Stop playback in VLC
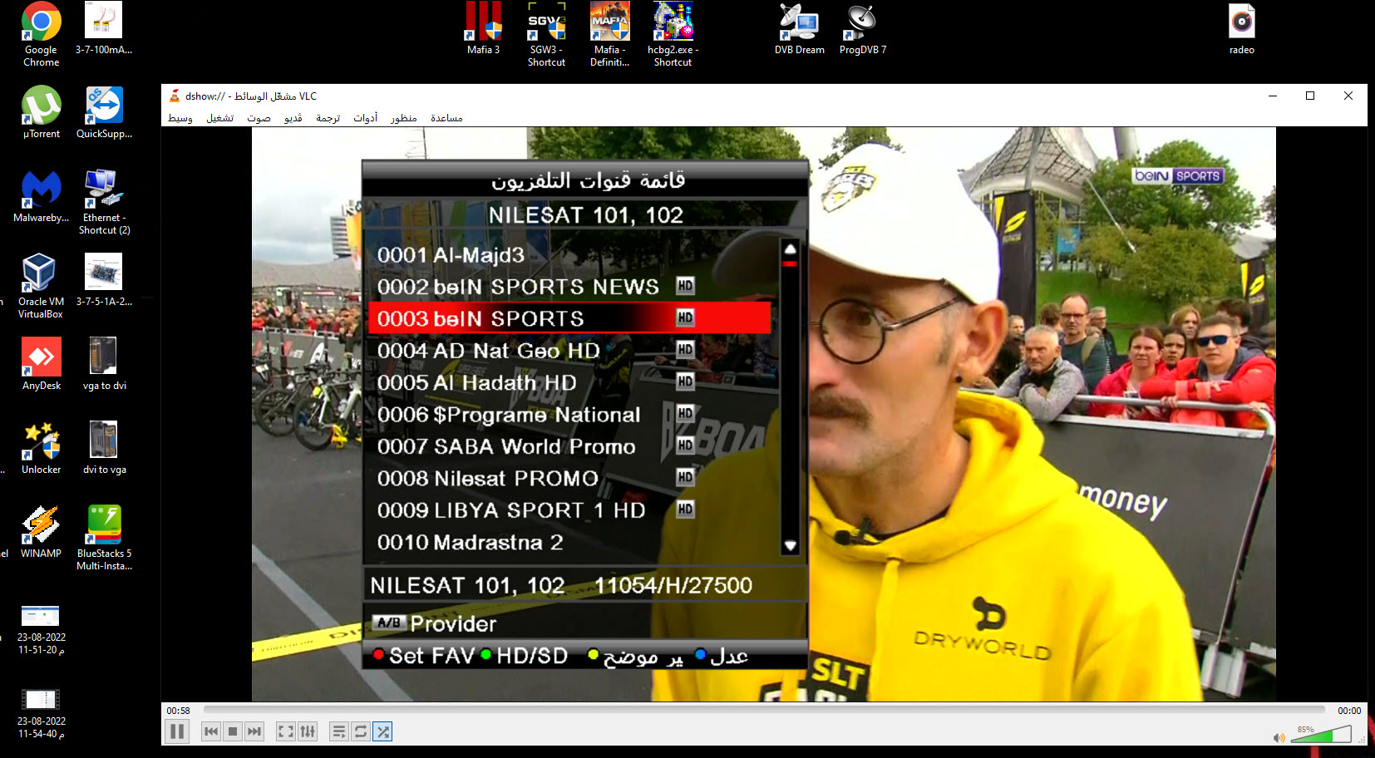1375x758 pixels. (x=233, y=731)
